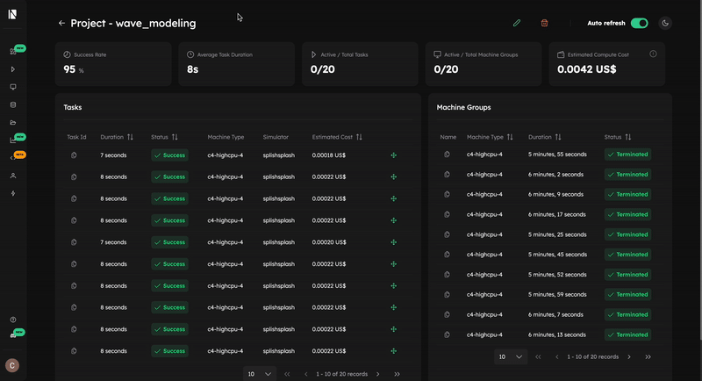The width and height of the screenshot is (702, 381).
Task: Go to previous page of Tasks records
Action: pyautogui.click(x=305, y=374)
